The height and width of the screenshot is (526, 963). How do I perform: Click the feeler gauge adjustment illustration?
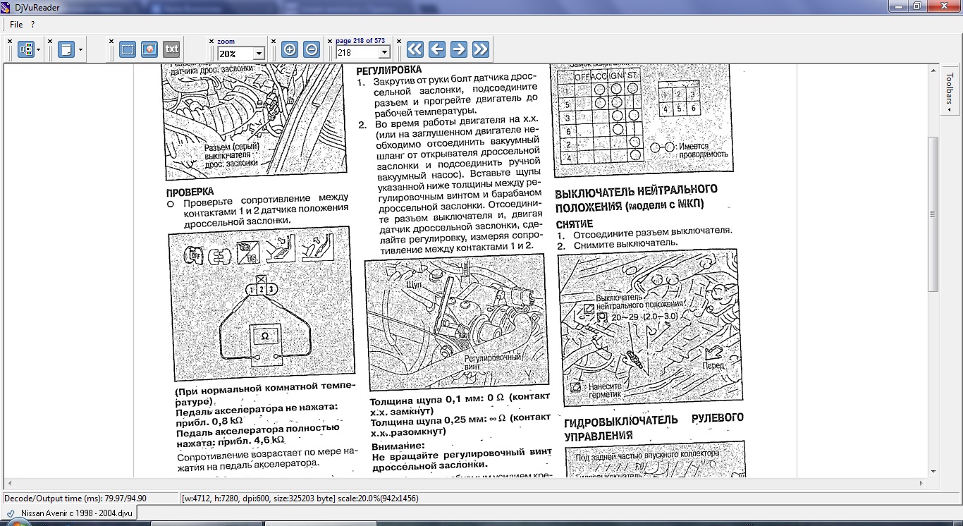457,323
